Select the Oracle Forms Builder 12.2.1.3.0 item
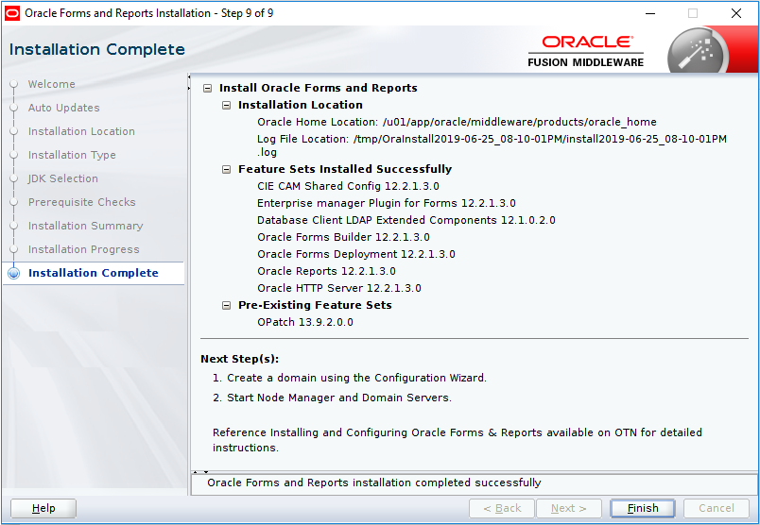 click(343, 237)
